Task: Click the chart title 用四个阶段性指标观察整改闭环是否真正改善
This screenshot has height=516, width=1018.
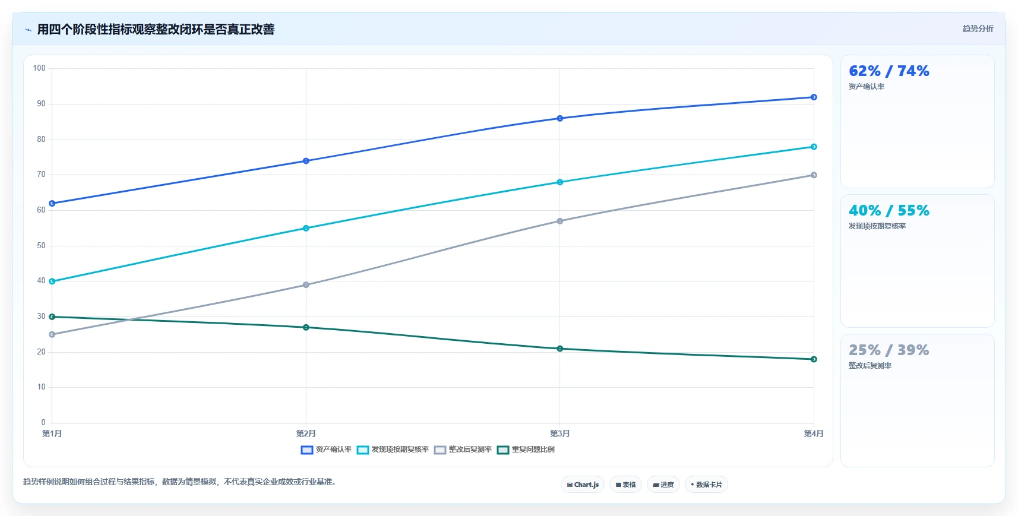Action: [156, 30]
